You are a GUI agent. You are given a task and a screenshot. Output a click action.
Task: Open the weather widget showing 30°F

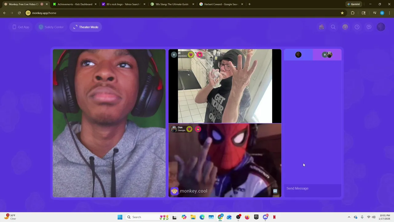[x=10, y=217]
